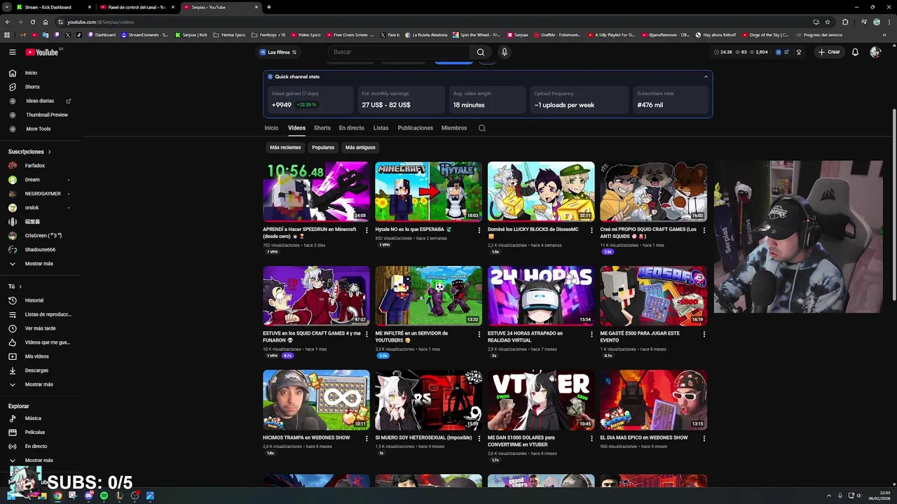This screenshot has width=897, height=504.
Task: Open the Dominé los LUCKY BLOCKS thumbnail
Action: (x=541, y=192)
